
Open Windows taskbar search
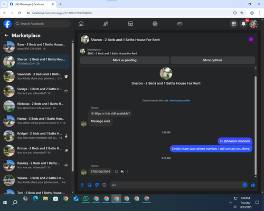coord(15,203)
